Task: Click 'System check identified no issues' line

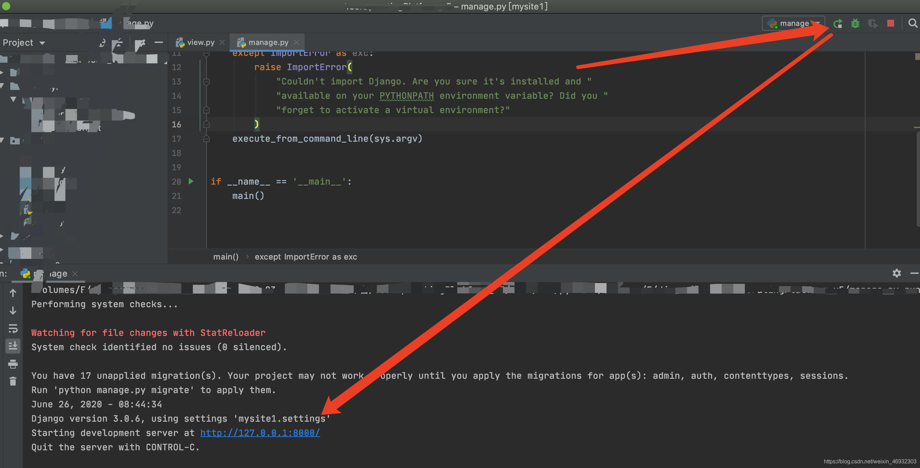Action: click(159, 347)
